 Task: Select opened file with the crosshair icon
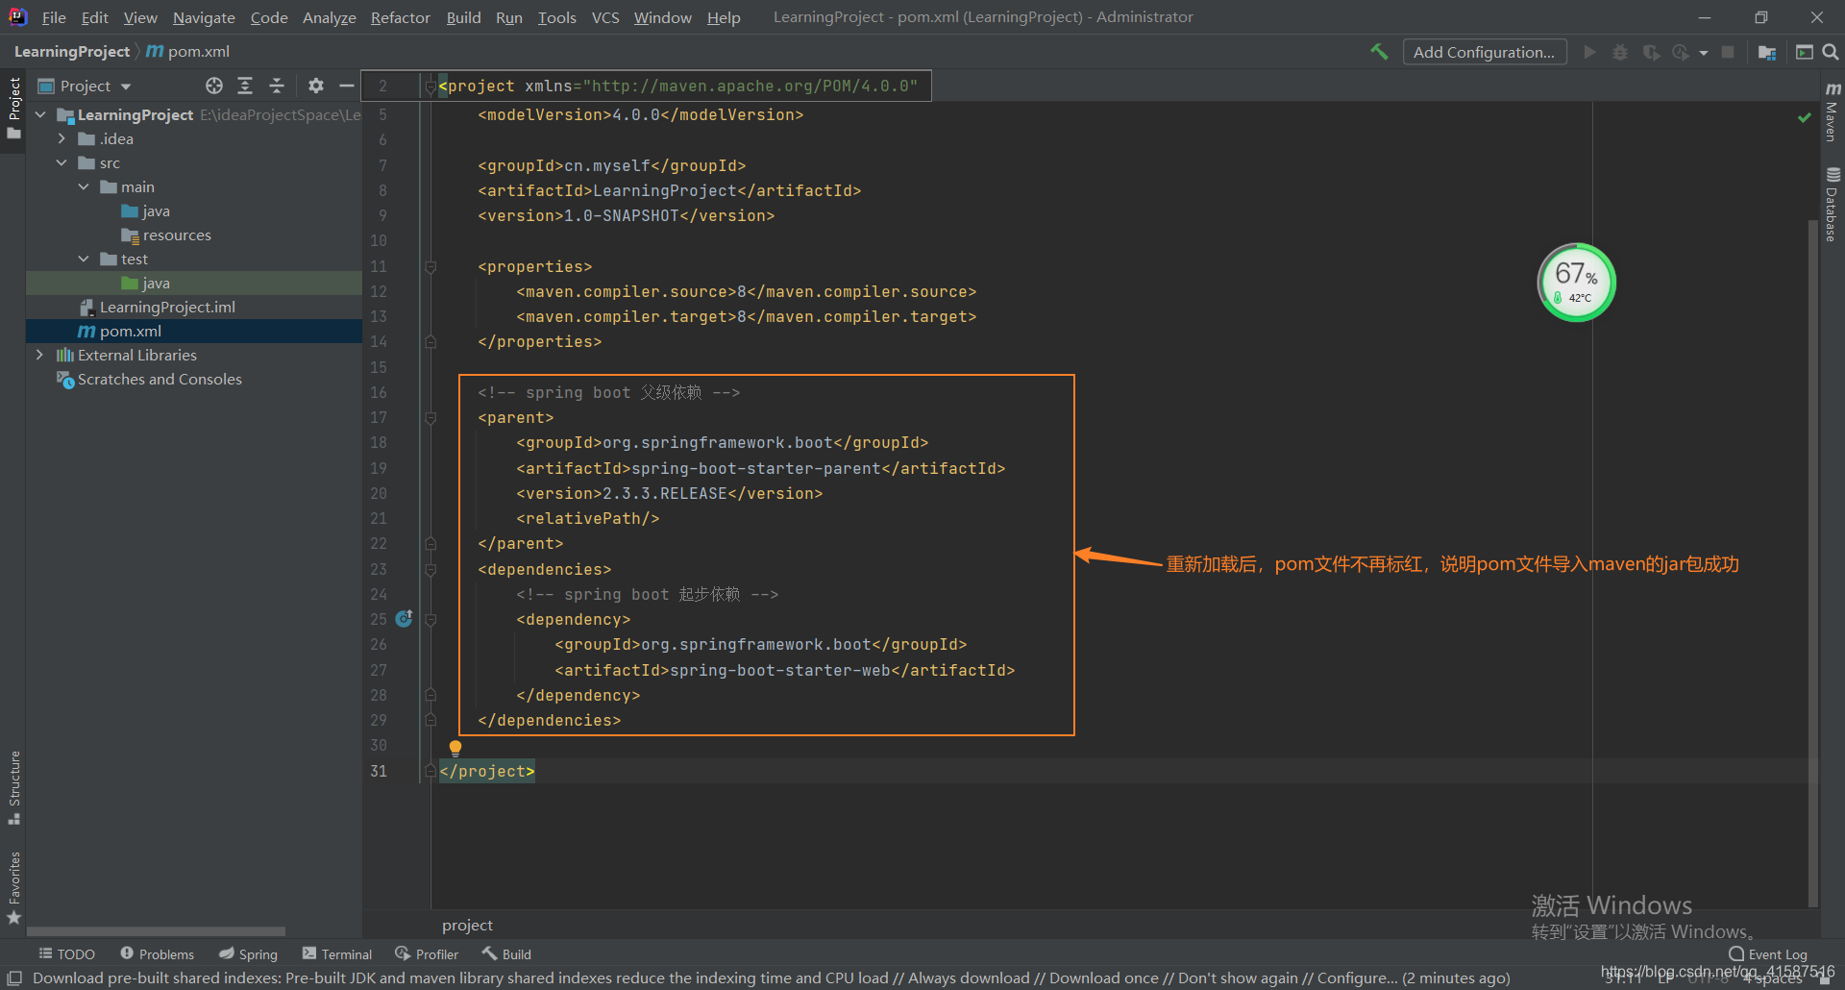[213, 86]
